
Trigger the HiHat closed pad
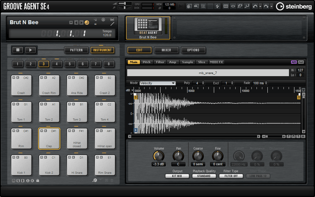[x=77, y=138]
